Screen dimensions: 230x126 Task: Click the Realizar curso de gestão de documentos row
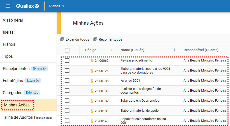(x=140, y=91)
